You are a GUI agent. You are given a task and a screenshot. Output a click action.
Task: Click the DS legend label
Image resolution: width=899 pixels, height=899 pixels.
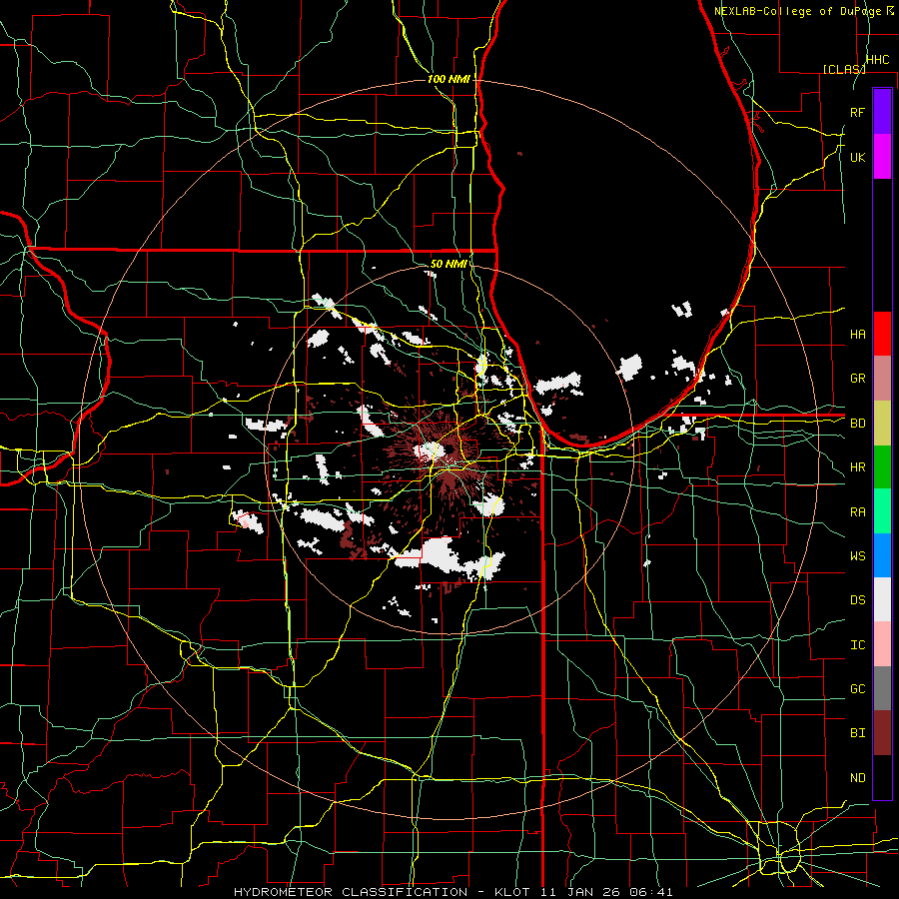click(x=857, y=600)
